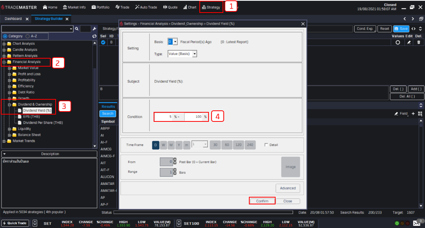
Task: Click the Save button with disk icon
Action: (x=401, y=29)
